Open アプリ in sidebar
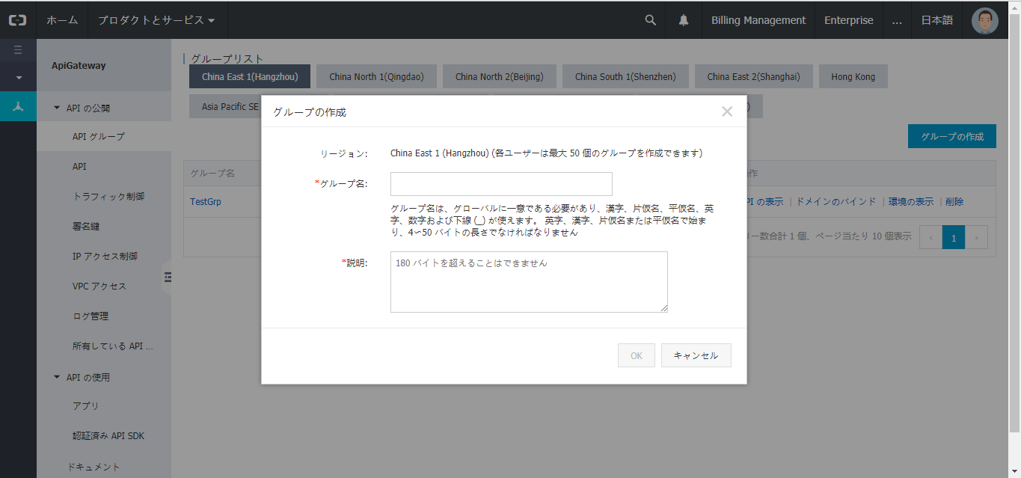This screenshot has width=1021, height=478. click(104, 406)
